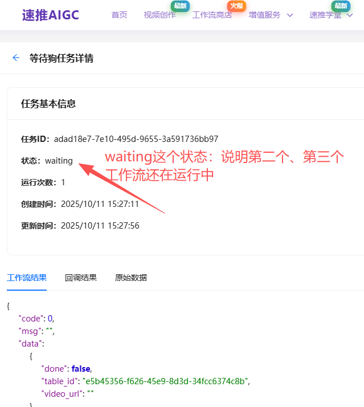Click the 更新时间 value 2025/10/11 15:27:56
The image size is (364, 407).
[100, 226]
